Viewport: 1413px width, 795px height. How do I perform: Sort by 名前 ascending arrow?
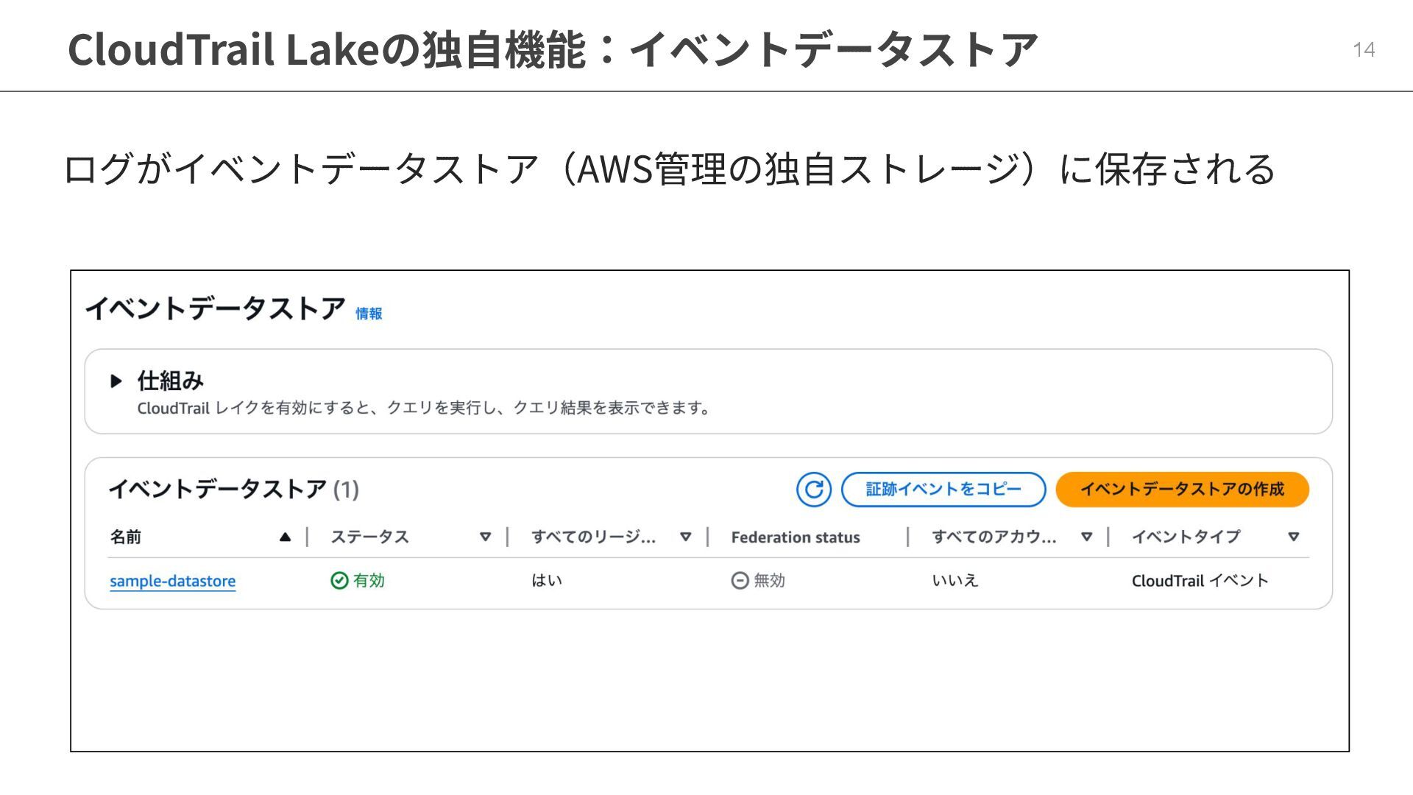tap(285, 537)
